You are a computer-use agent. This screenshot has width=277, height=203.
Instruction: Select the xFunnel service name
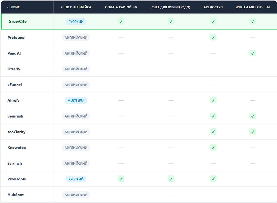(14, 85)
